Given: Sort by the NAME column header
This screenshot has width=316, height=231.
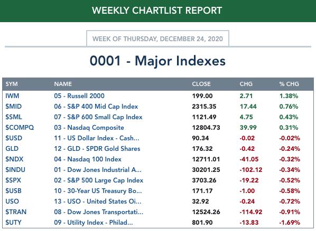Looking at the screenshot, I should point(63,84).
